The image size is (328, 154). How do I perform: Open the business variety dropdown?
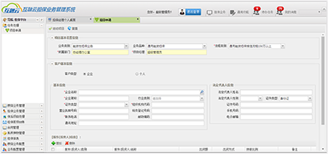(204, 46)
